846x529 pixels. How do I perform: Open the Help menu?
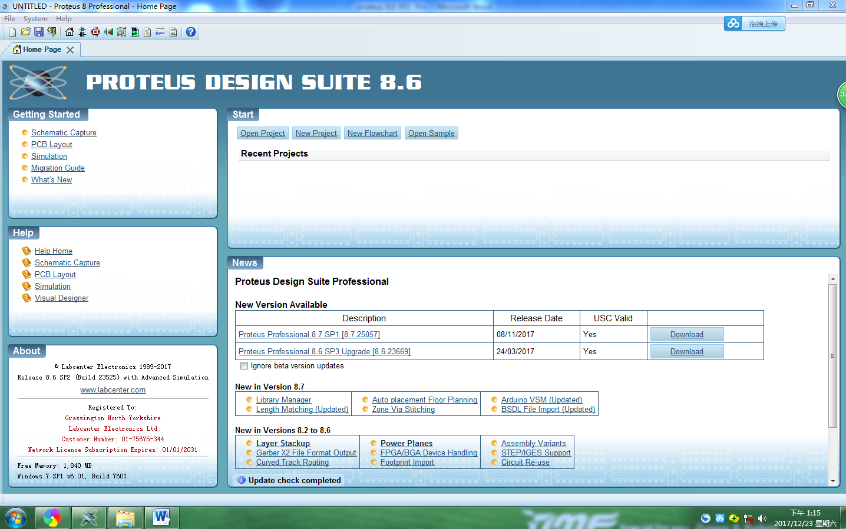click(x=64, y=19)
